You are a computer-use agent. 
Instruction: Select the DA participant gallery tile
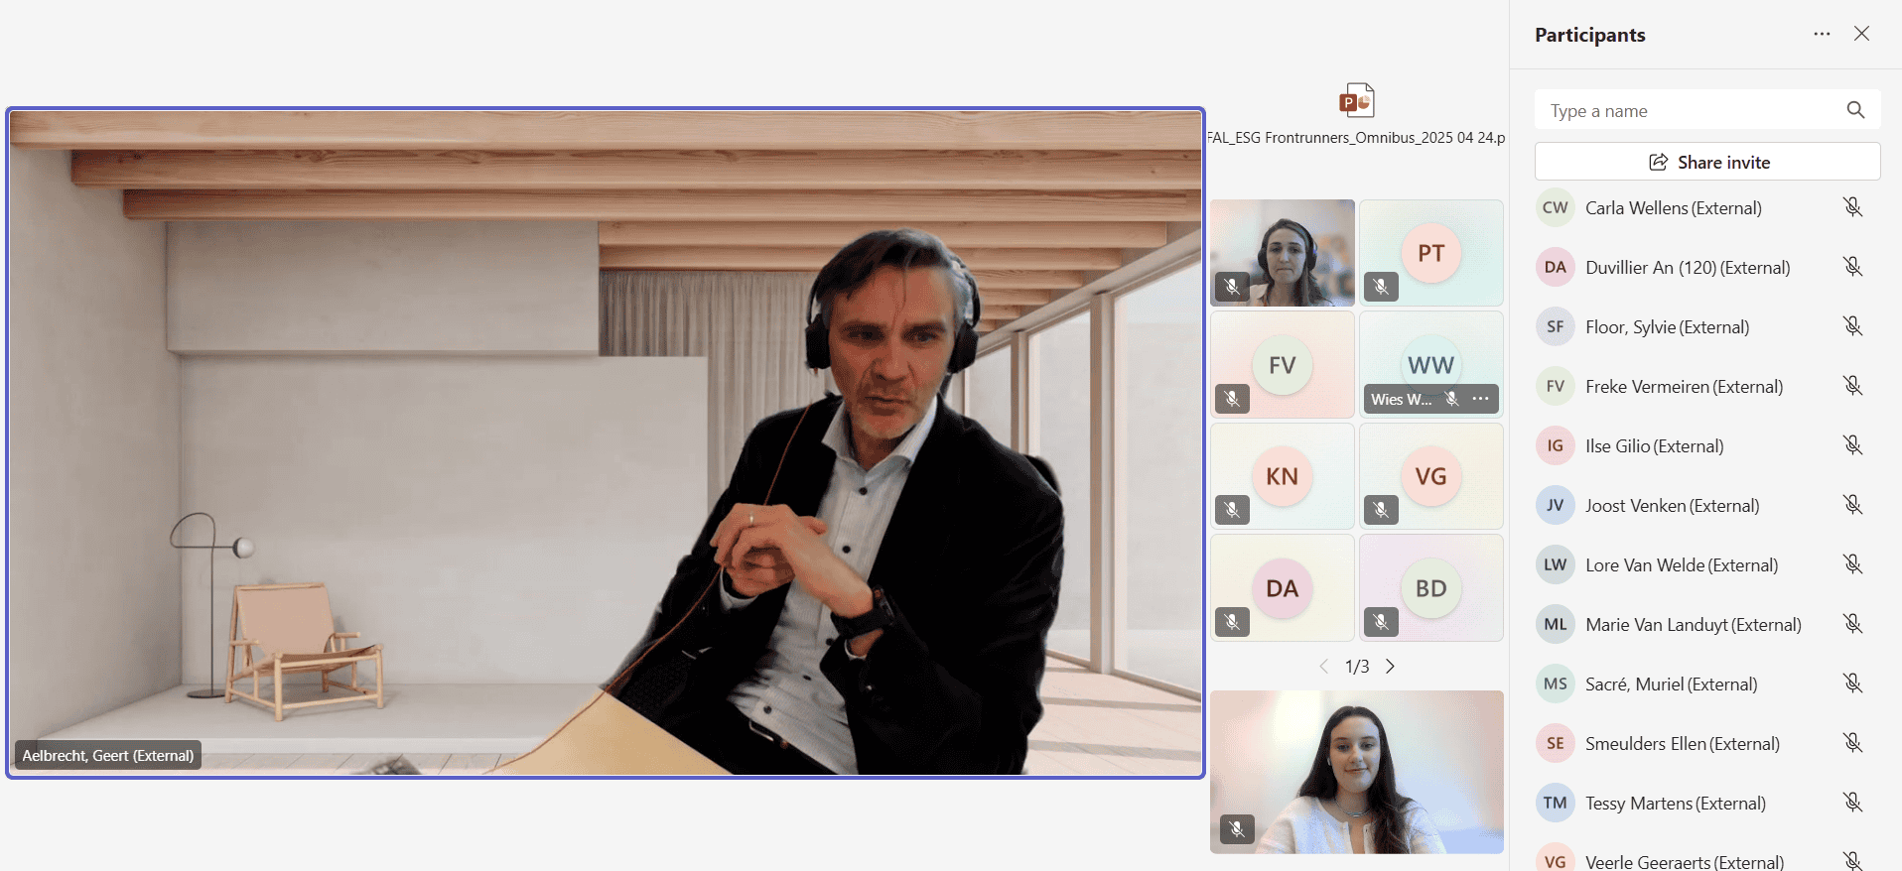[1282, 588]
